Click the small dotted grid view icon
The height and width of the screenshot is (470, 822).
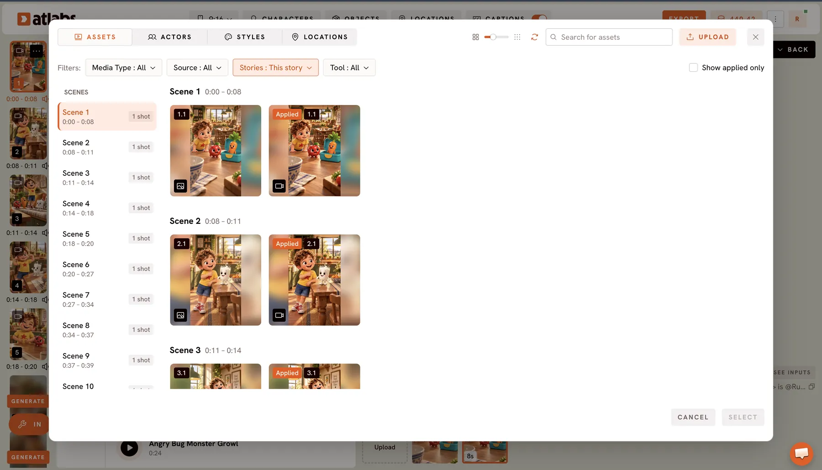[x=517, y=37]
